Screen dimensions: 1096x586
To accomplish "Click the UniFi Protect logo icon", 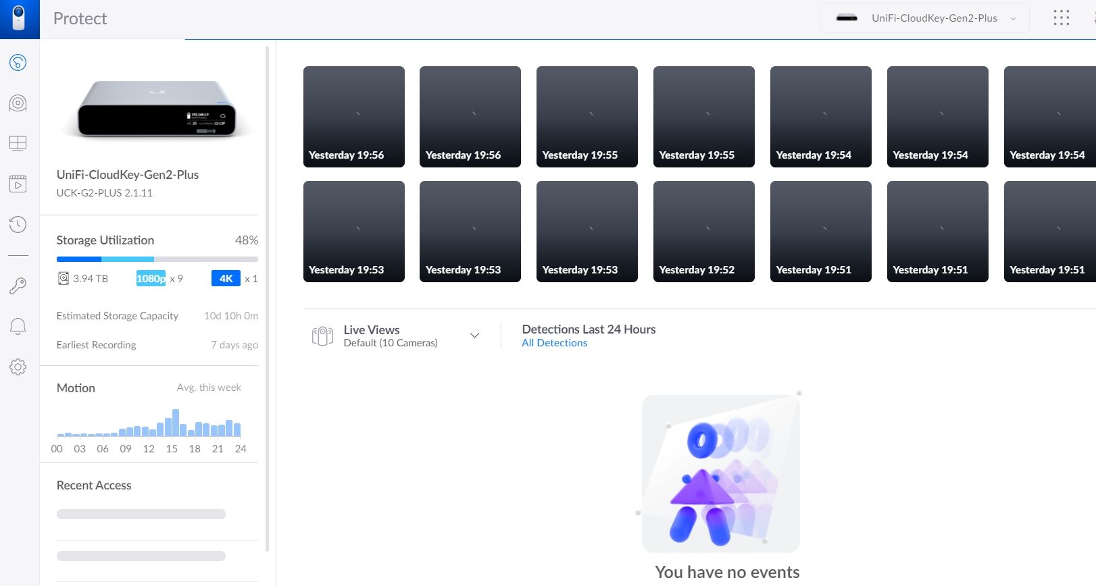I will point(19,19).
